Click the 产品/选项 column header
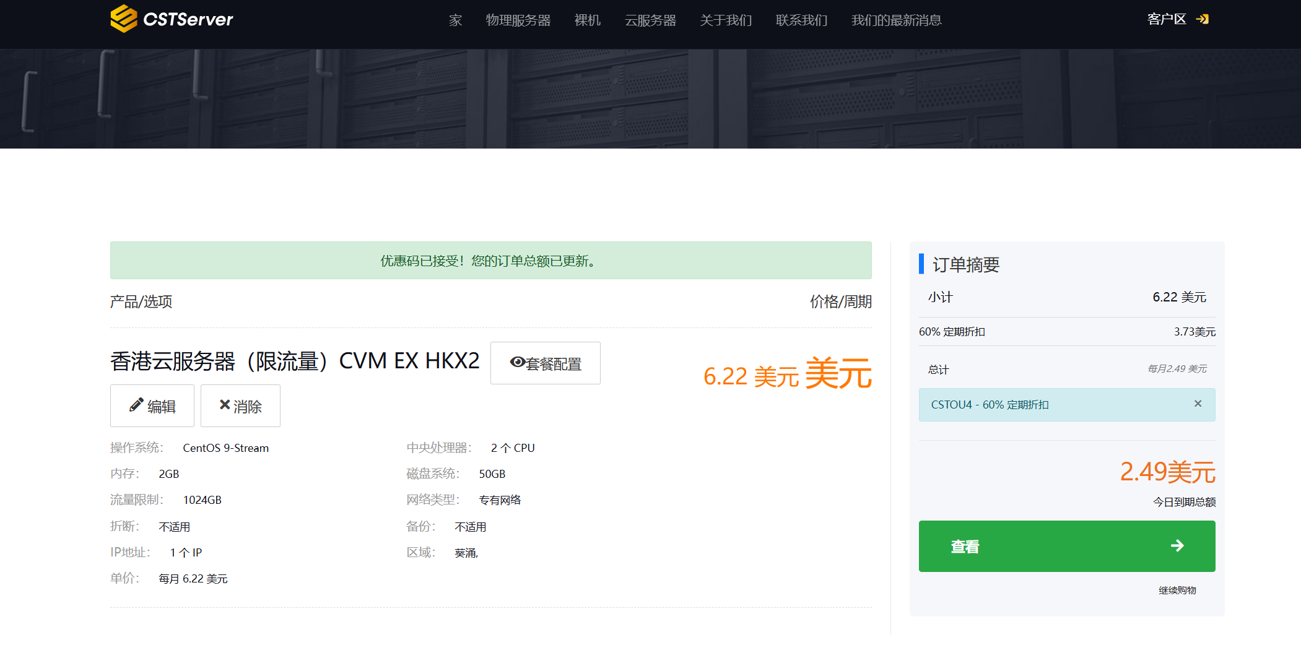 click(x=141, y=301)
